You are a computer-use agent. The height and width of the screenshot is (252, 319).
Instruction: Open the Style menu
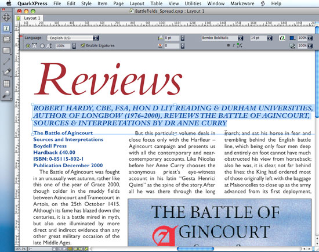pyautogui.click(x=86, y=3)
